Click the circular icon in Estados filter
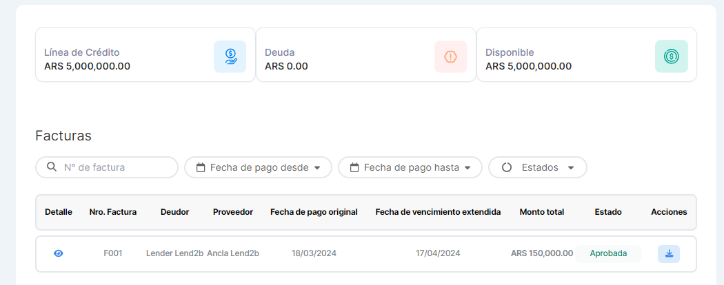 pyautogui.click(x=506, y=167)
